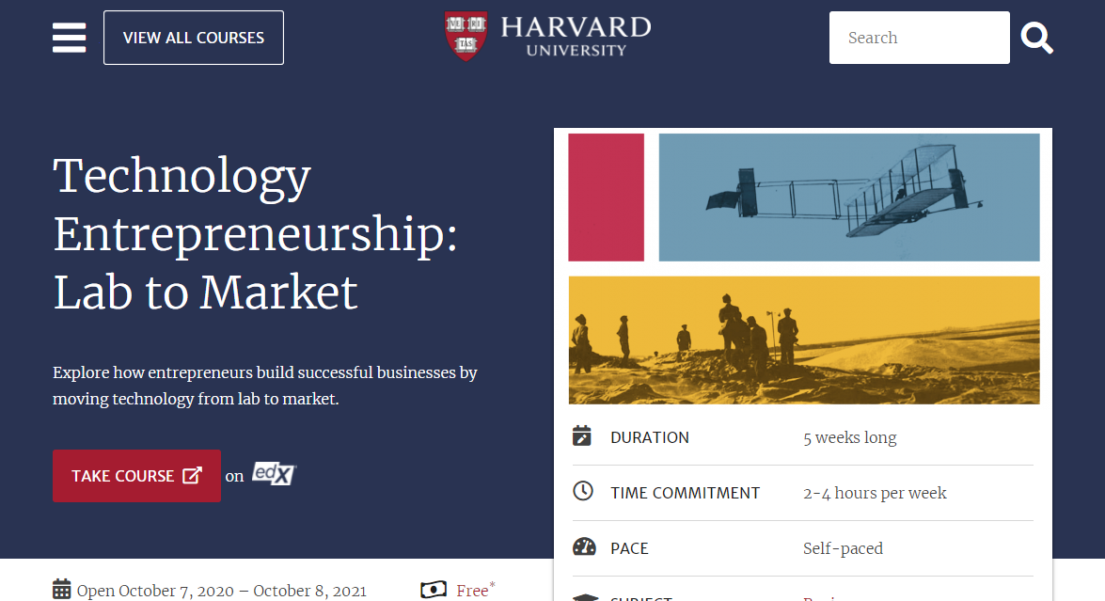This screenshot has height=601, width=1105.
Task: Click the Free price-tag icon
Action: point(433,590)
